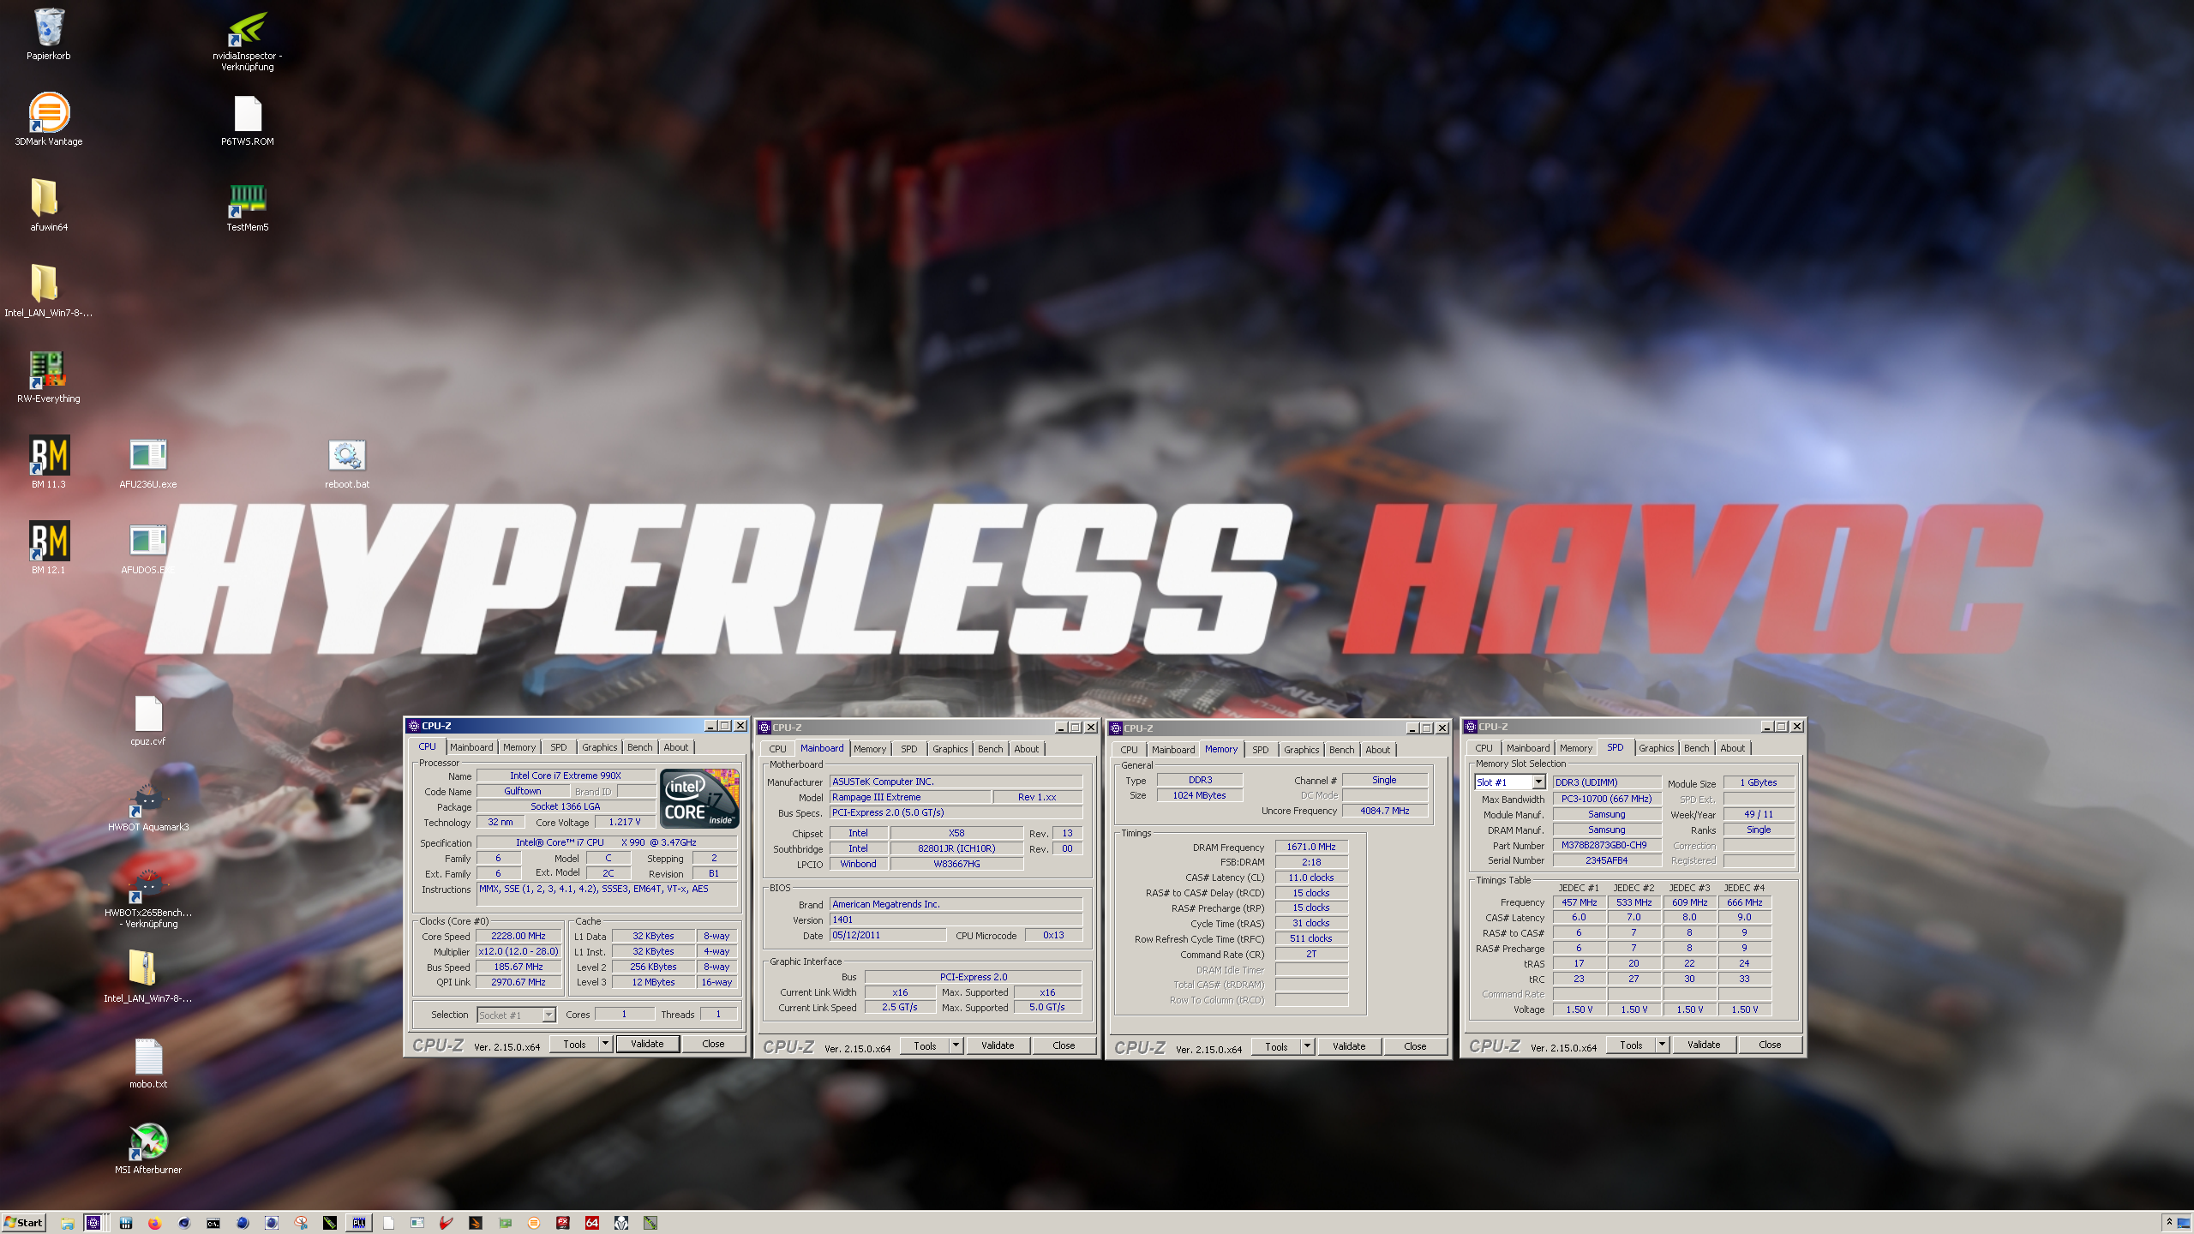Image resolution: width=2194 pixels, height=1234 pixels.
Task: Switch to CPU tab in SPD window
Action: (x=1484, y=748)
